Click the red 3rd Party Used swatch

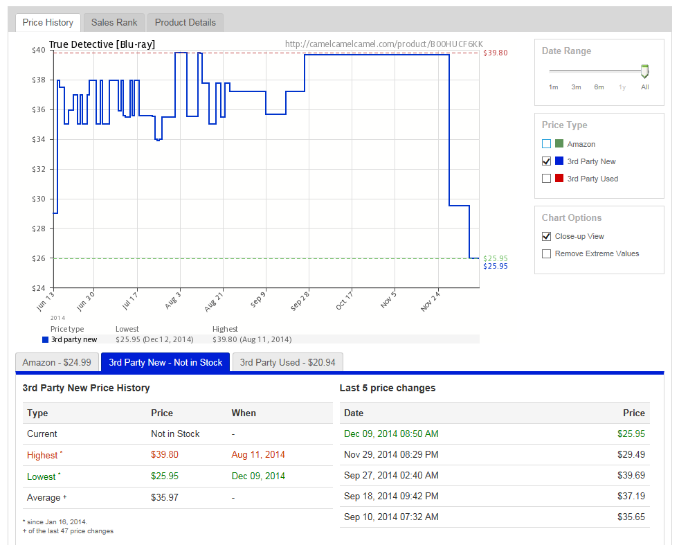point(559,179)
